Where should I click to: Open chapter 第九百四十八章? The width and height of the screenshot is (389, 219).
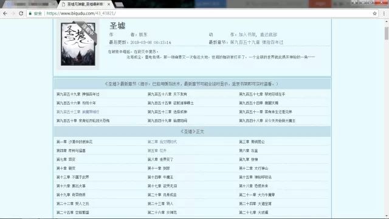click(267, 120)
